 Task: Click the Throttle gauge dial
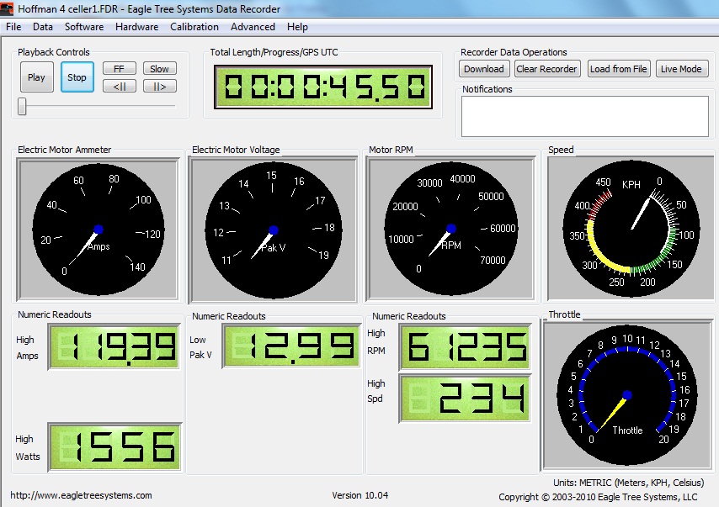pyautogui.click(x=627, y=395)
